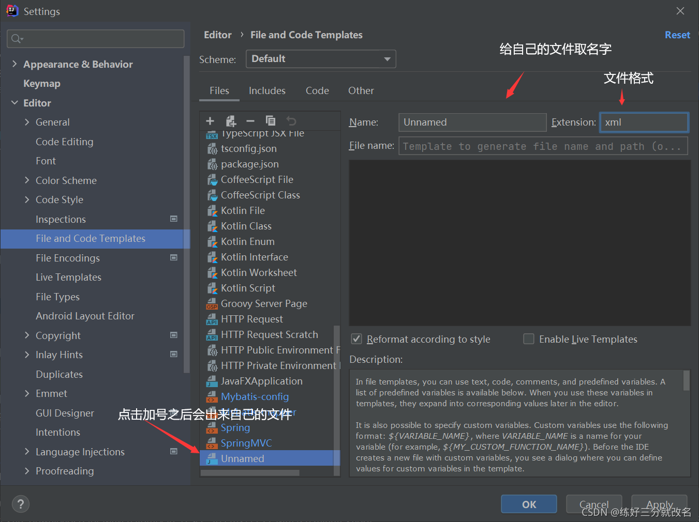Select File Types in settings tree

click(x=58, y=297)
